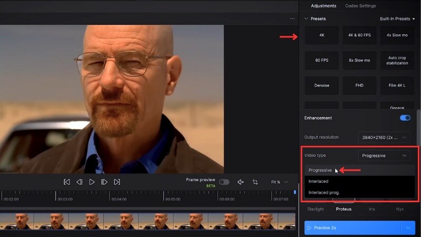Viewport: 421px width, 237px height.
Task: Turn off the Enhancement toggle
Action: click(x=405, y=118)
